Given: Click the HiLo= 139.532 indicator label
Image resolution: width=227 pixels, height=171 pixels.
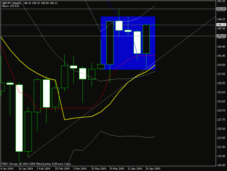Looking at the screenshot, I should point(11,6).
